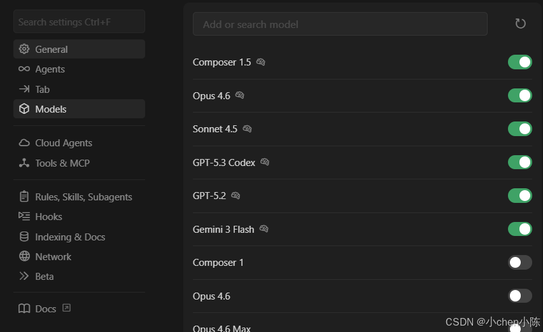
Task: Open General settings section
Action: pos(79,49)
